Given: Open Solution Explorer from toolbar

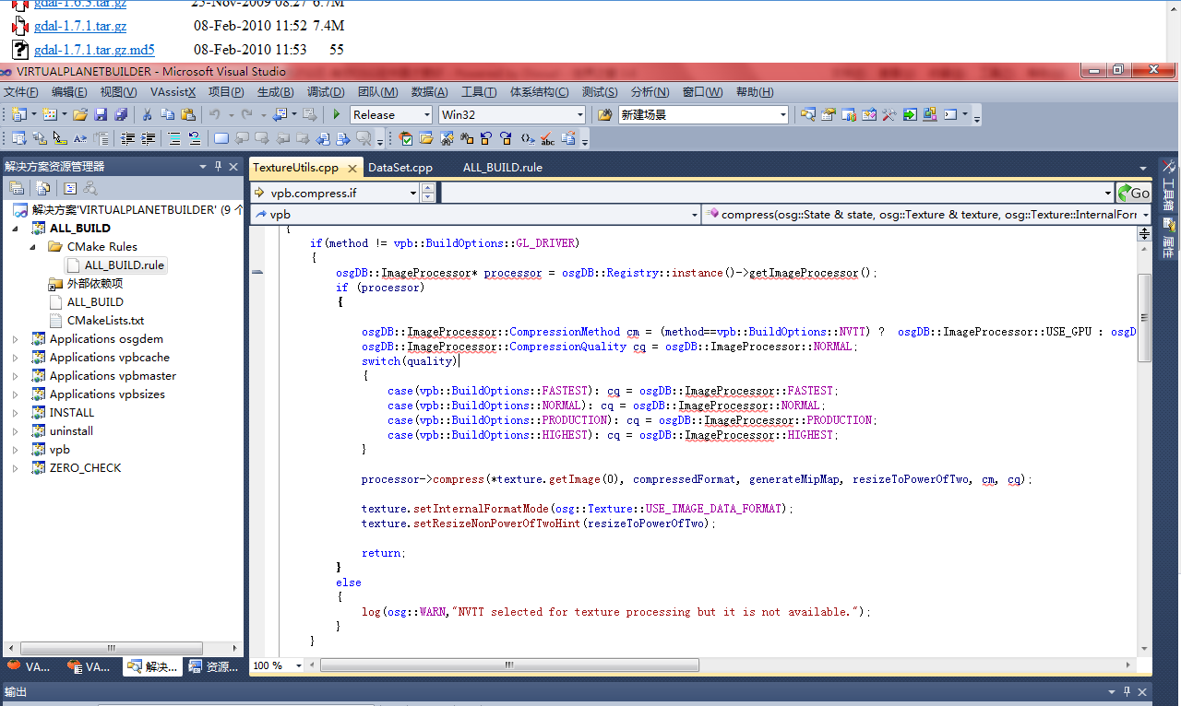Looking at the screenshot, I should coord(807,114).
